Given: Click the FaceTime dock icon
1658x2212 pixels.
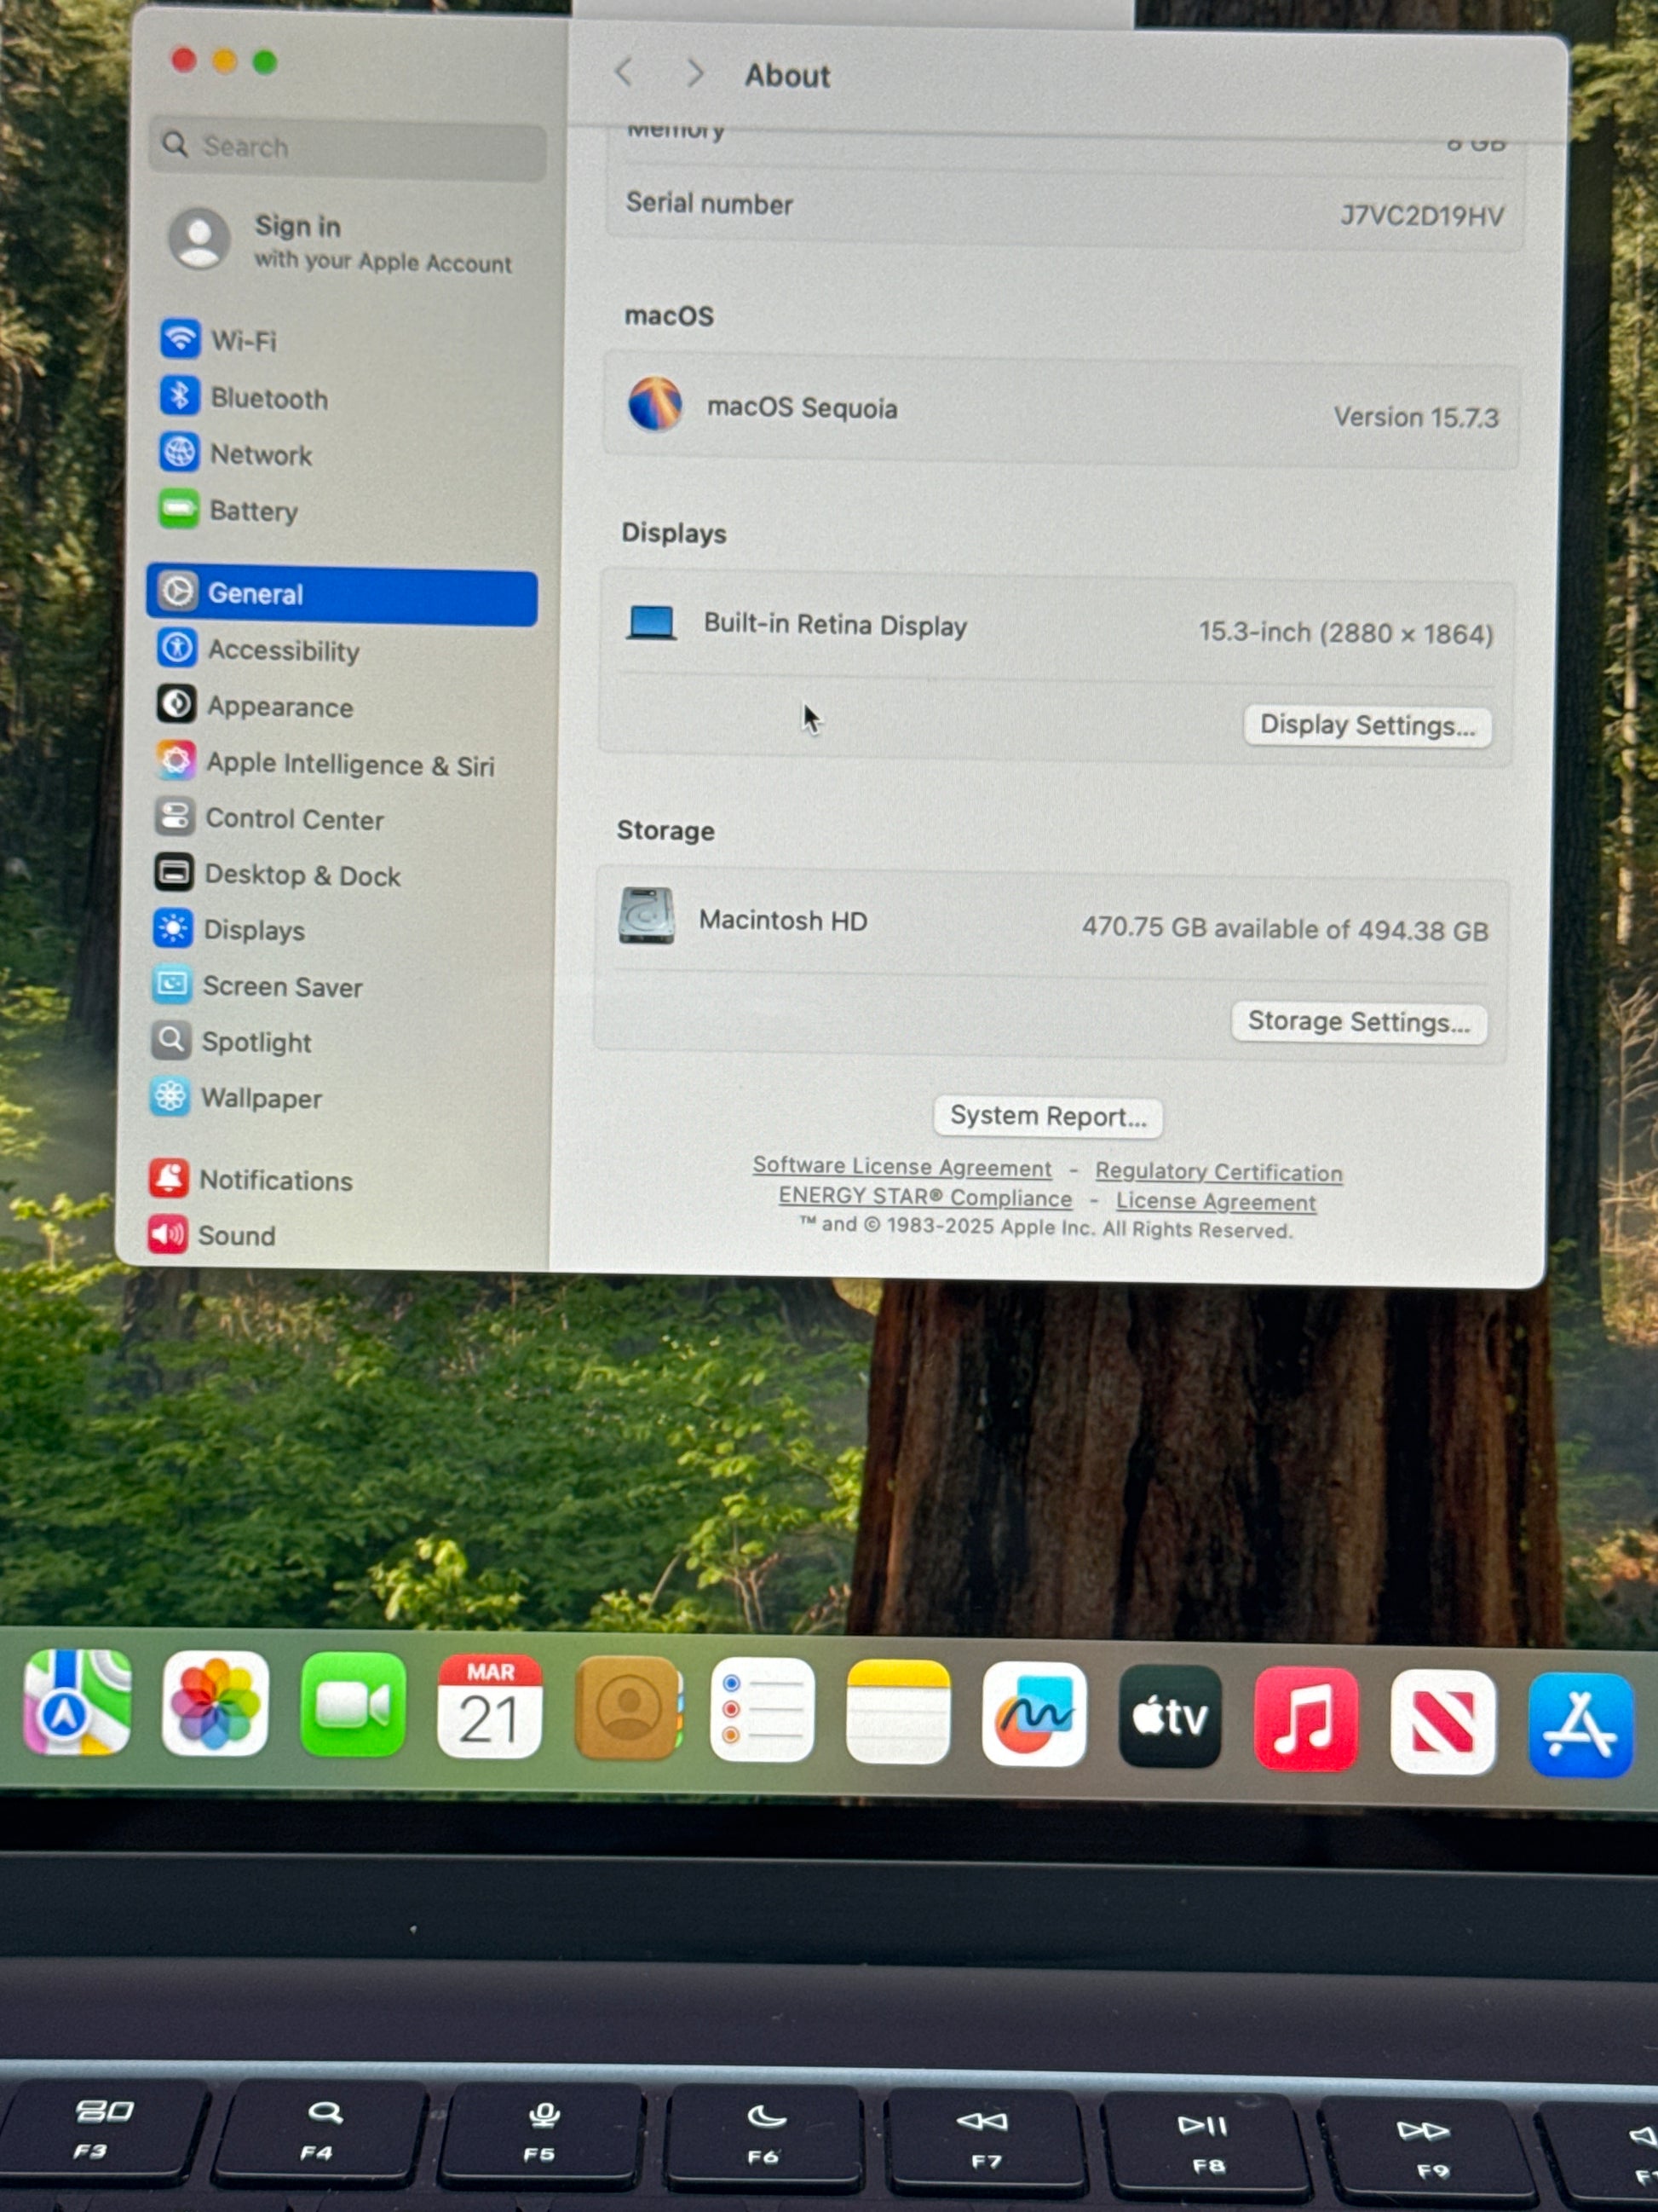Looking at the screenshot, I should coord(352,1706).
